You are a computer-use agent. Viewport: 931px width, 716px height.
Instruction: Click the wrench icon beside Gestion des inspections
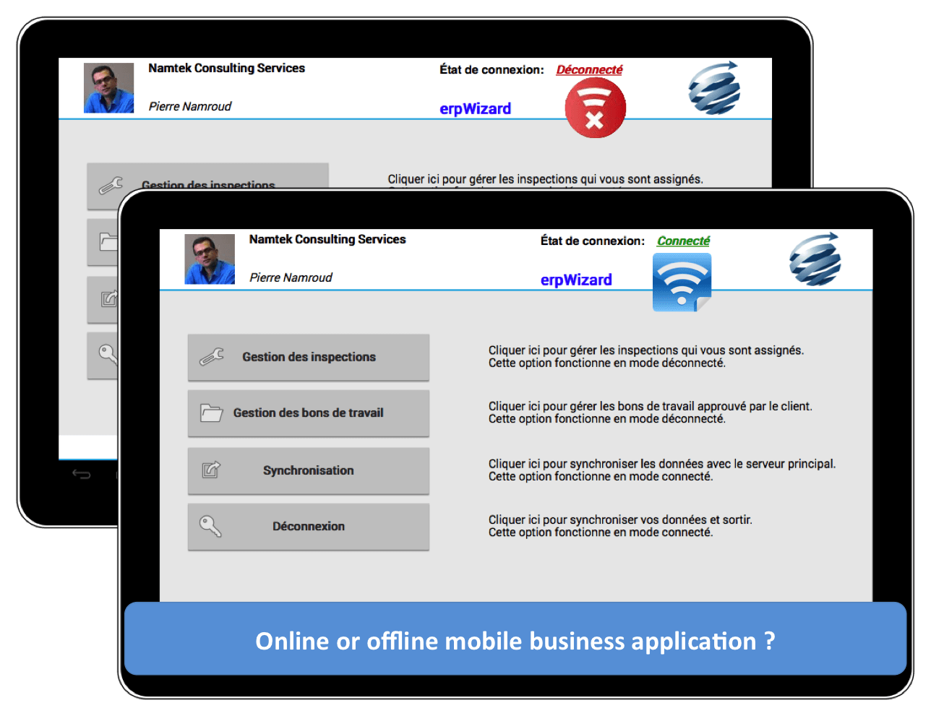[x=212, y=357]
